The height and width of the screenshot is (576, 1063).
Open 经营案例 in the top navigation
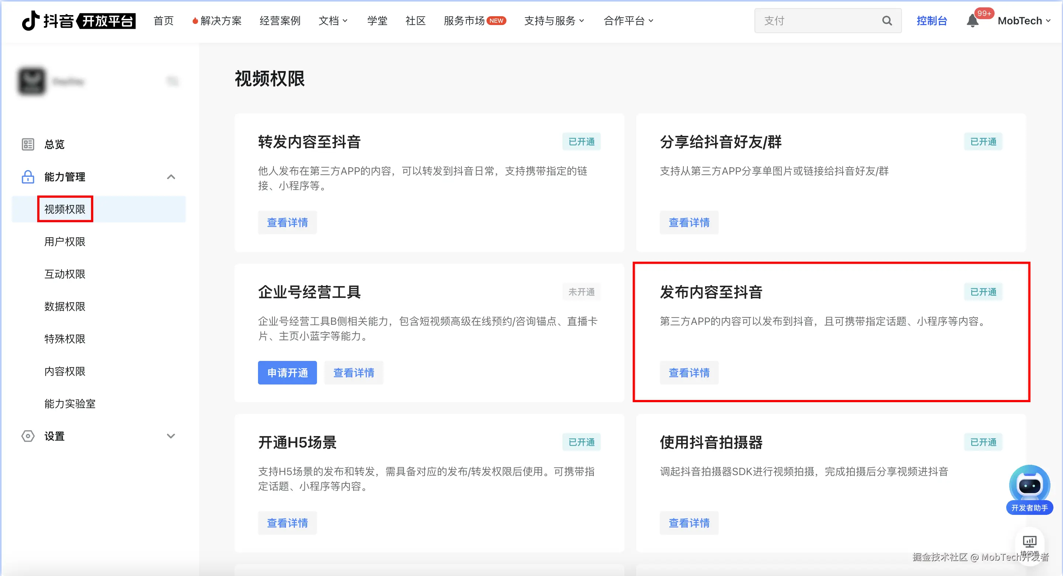coord(280,21)
